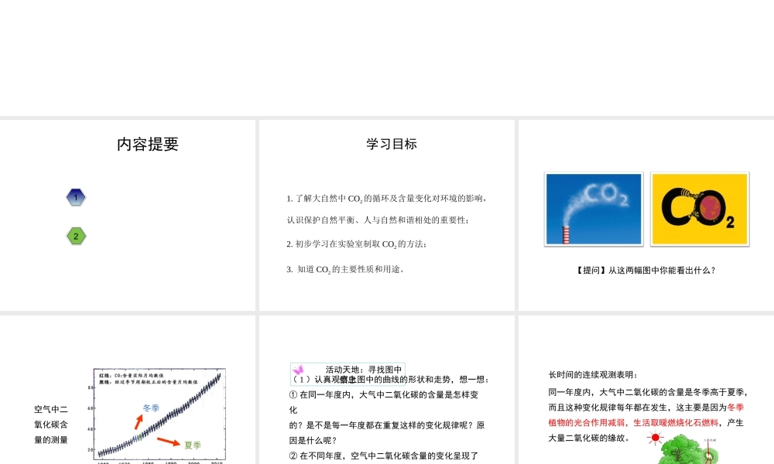This screenshot has width=774, height=464.
Task: Select goal line 初步学习在实验室制取CO2的方法
Action: [356, 244]
